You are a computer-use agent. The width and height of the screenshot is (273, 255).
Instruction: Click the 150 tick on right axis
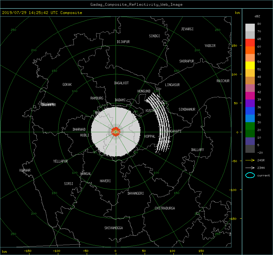pos(234,45)
